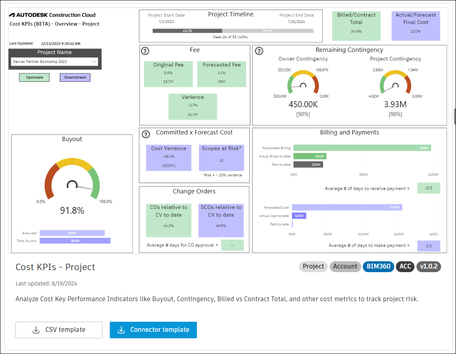
Task: Click the Paid to date $21M bar
Action: click(x=308, y=165)
